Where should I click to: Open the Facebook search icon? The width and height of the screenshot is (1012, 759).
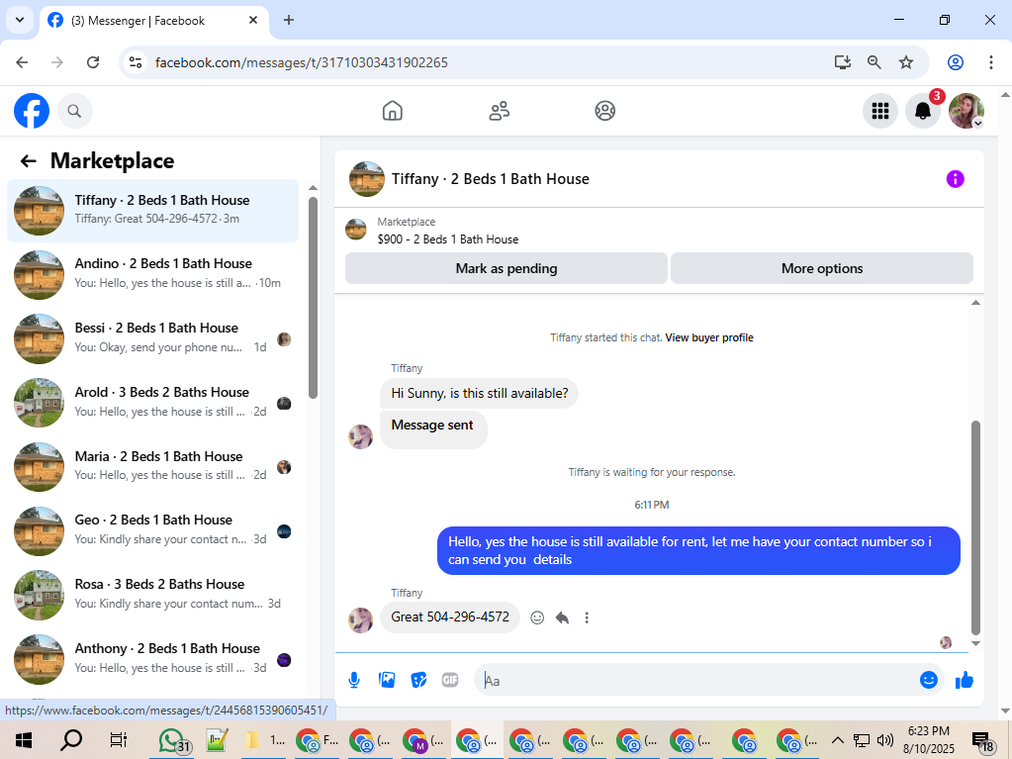[x=75, y=111]
